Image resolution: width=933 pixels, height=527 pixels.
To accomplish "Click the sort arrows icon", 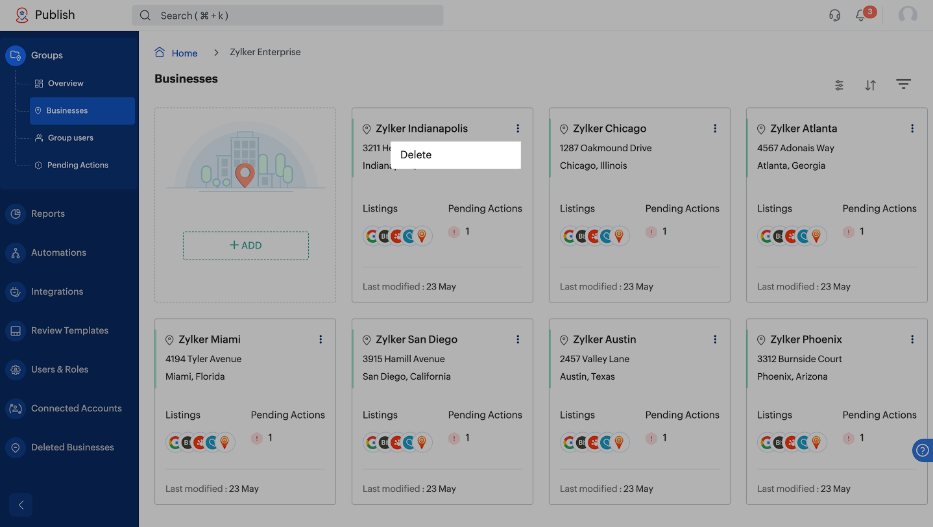I will pos(871,85).
